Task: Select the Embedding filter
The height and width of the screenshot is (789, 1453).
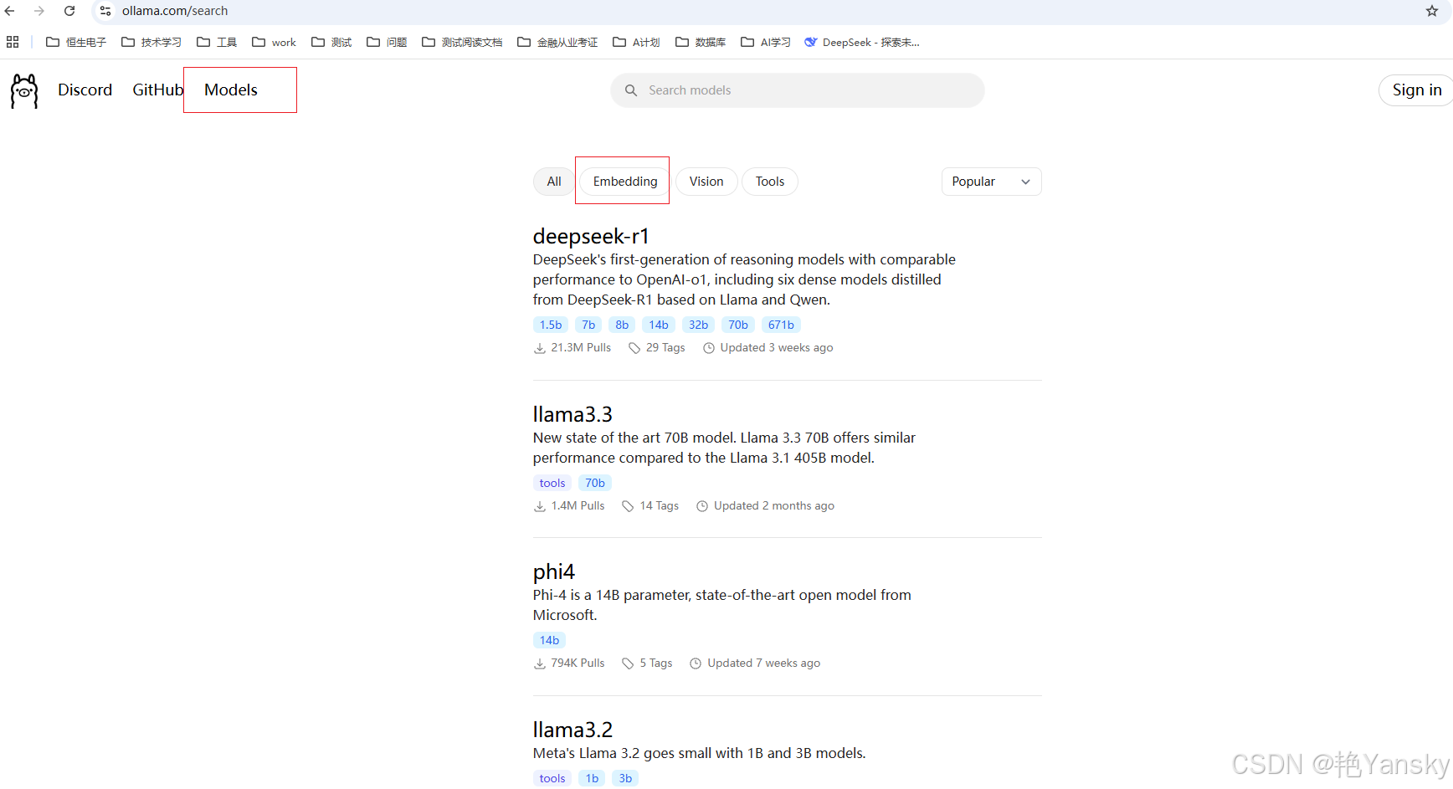Action: [x=625, y=182]
